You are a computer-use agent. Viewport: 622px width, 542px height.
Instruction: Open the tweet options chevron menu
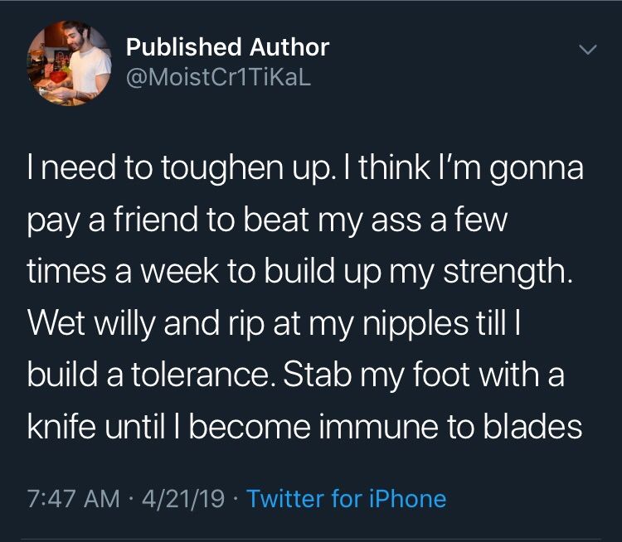(587, 49)
